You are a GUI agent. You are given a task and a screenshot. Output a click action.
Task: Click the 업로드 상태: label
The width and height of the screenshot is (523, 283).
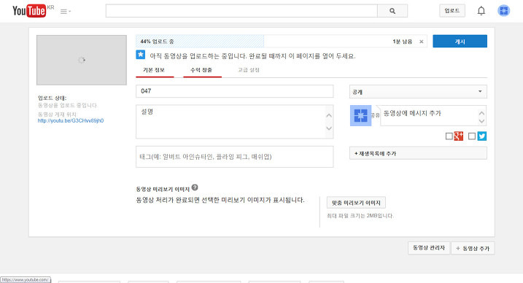52,98
